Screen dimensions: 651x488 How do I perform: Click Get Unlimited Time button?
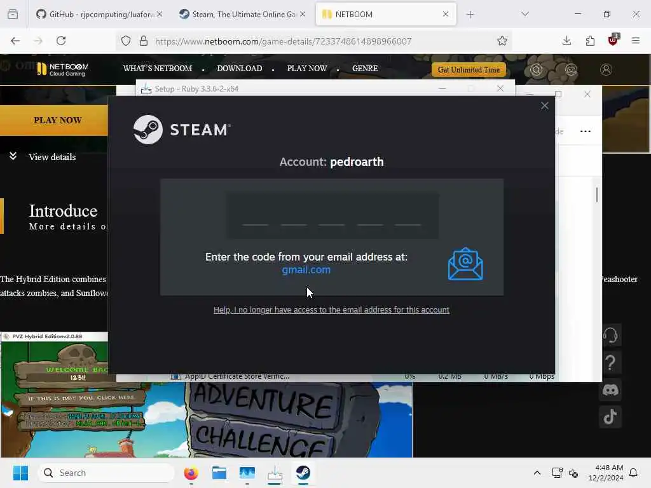point(469,70)
